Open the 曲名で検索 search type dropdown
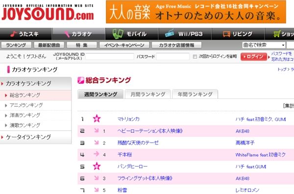This screenshot has height=194, width=294. pyautogui.click(x=264, y=45)
